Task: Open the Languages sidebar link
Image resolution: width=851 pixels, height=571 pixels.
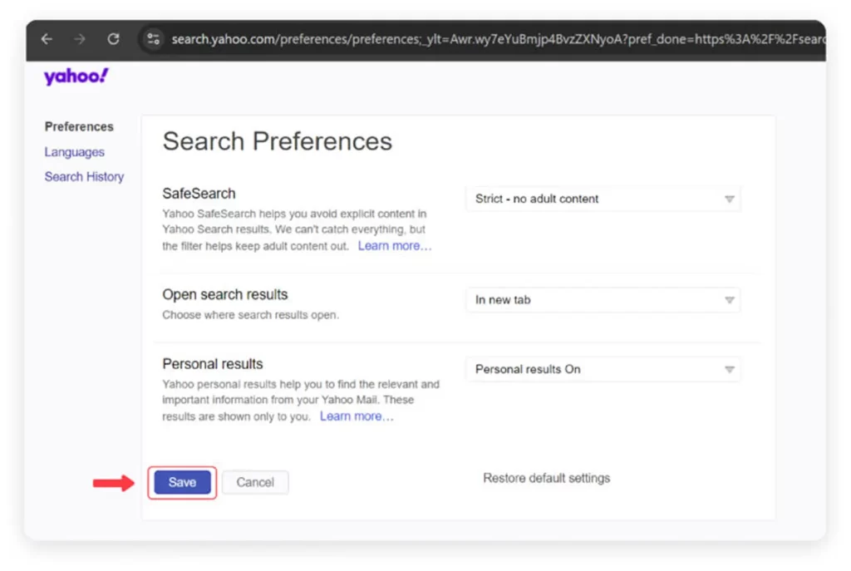Action: coord(75,152)
